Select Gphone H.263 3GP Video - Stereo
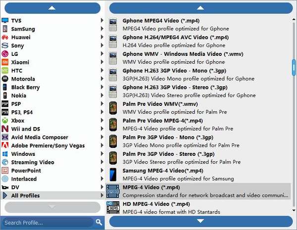297x230 pixels. (x=198, y=91)
